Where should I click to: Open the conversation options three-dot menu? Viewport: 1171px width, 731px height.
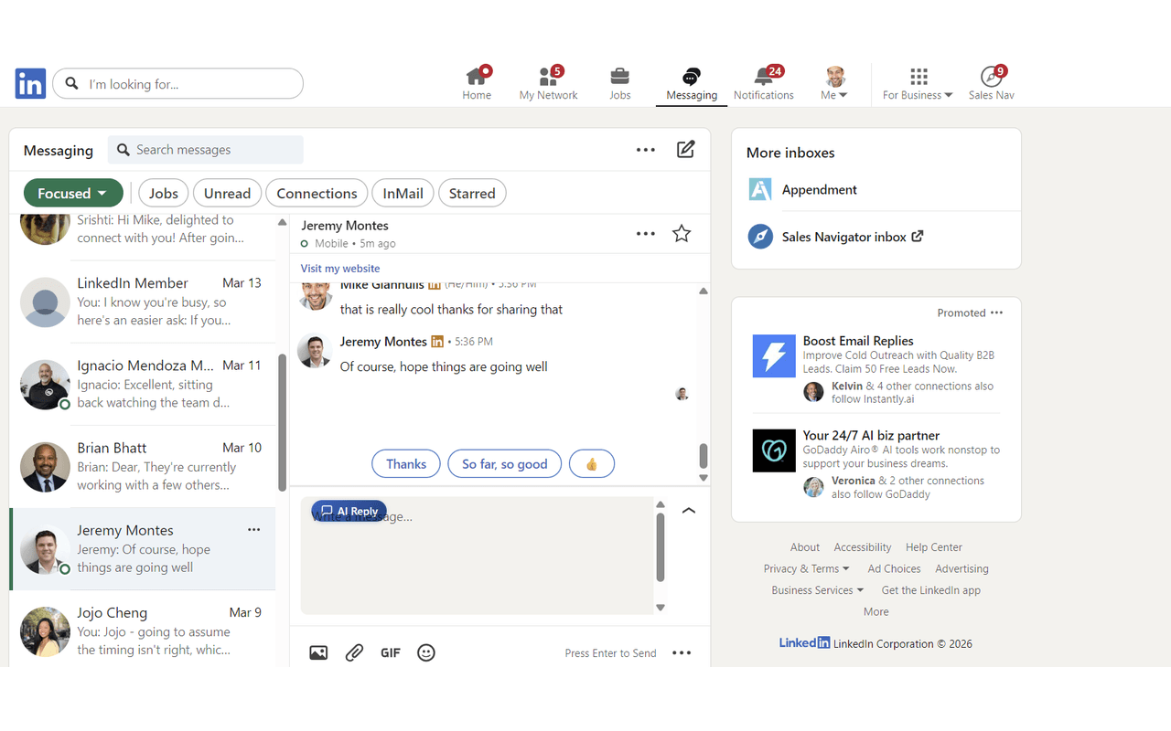(x=645, y=233)
